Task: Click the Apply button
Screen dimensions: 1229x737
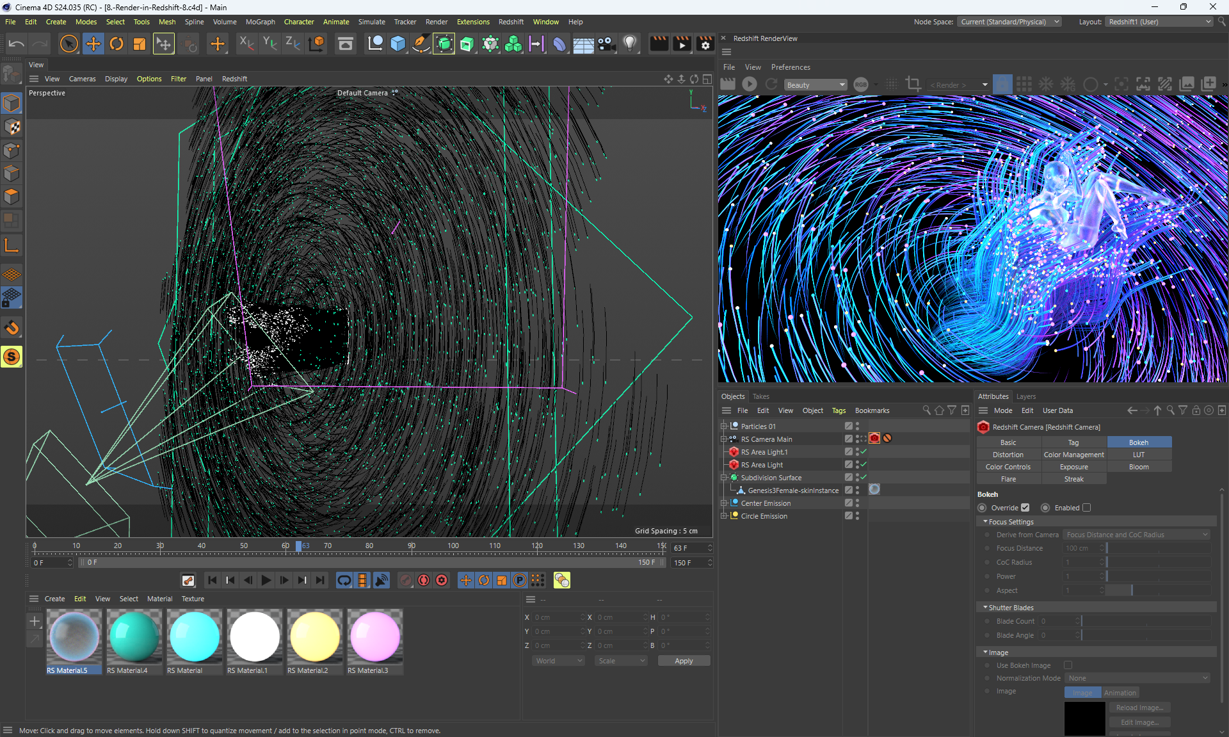Action: pos(683,661)
